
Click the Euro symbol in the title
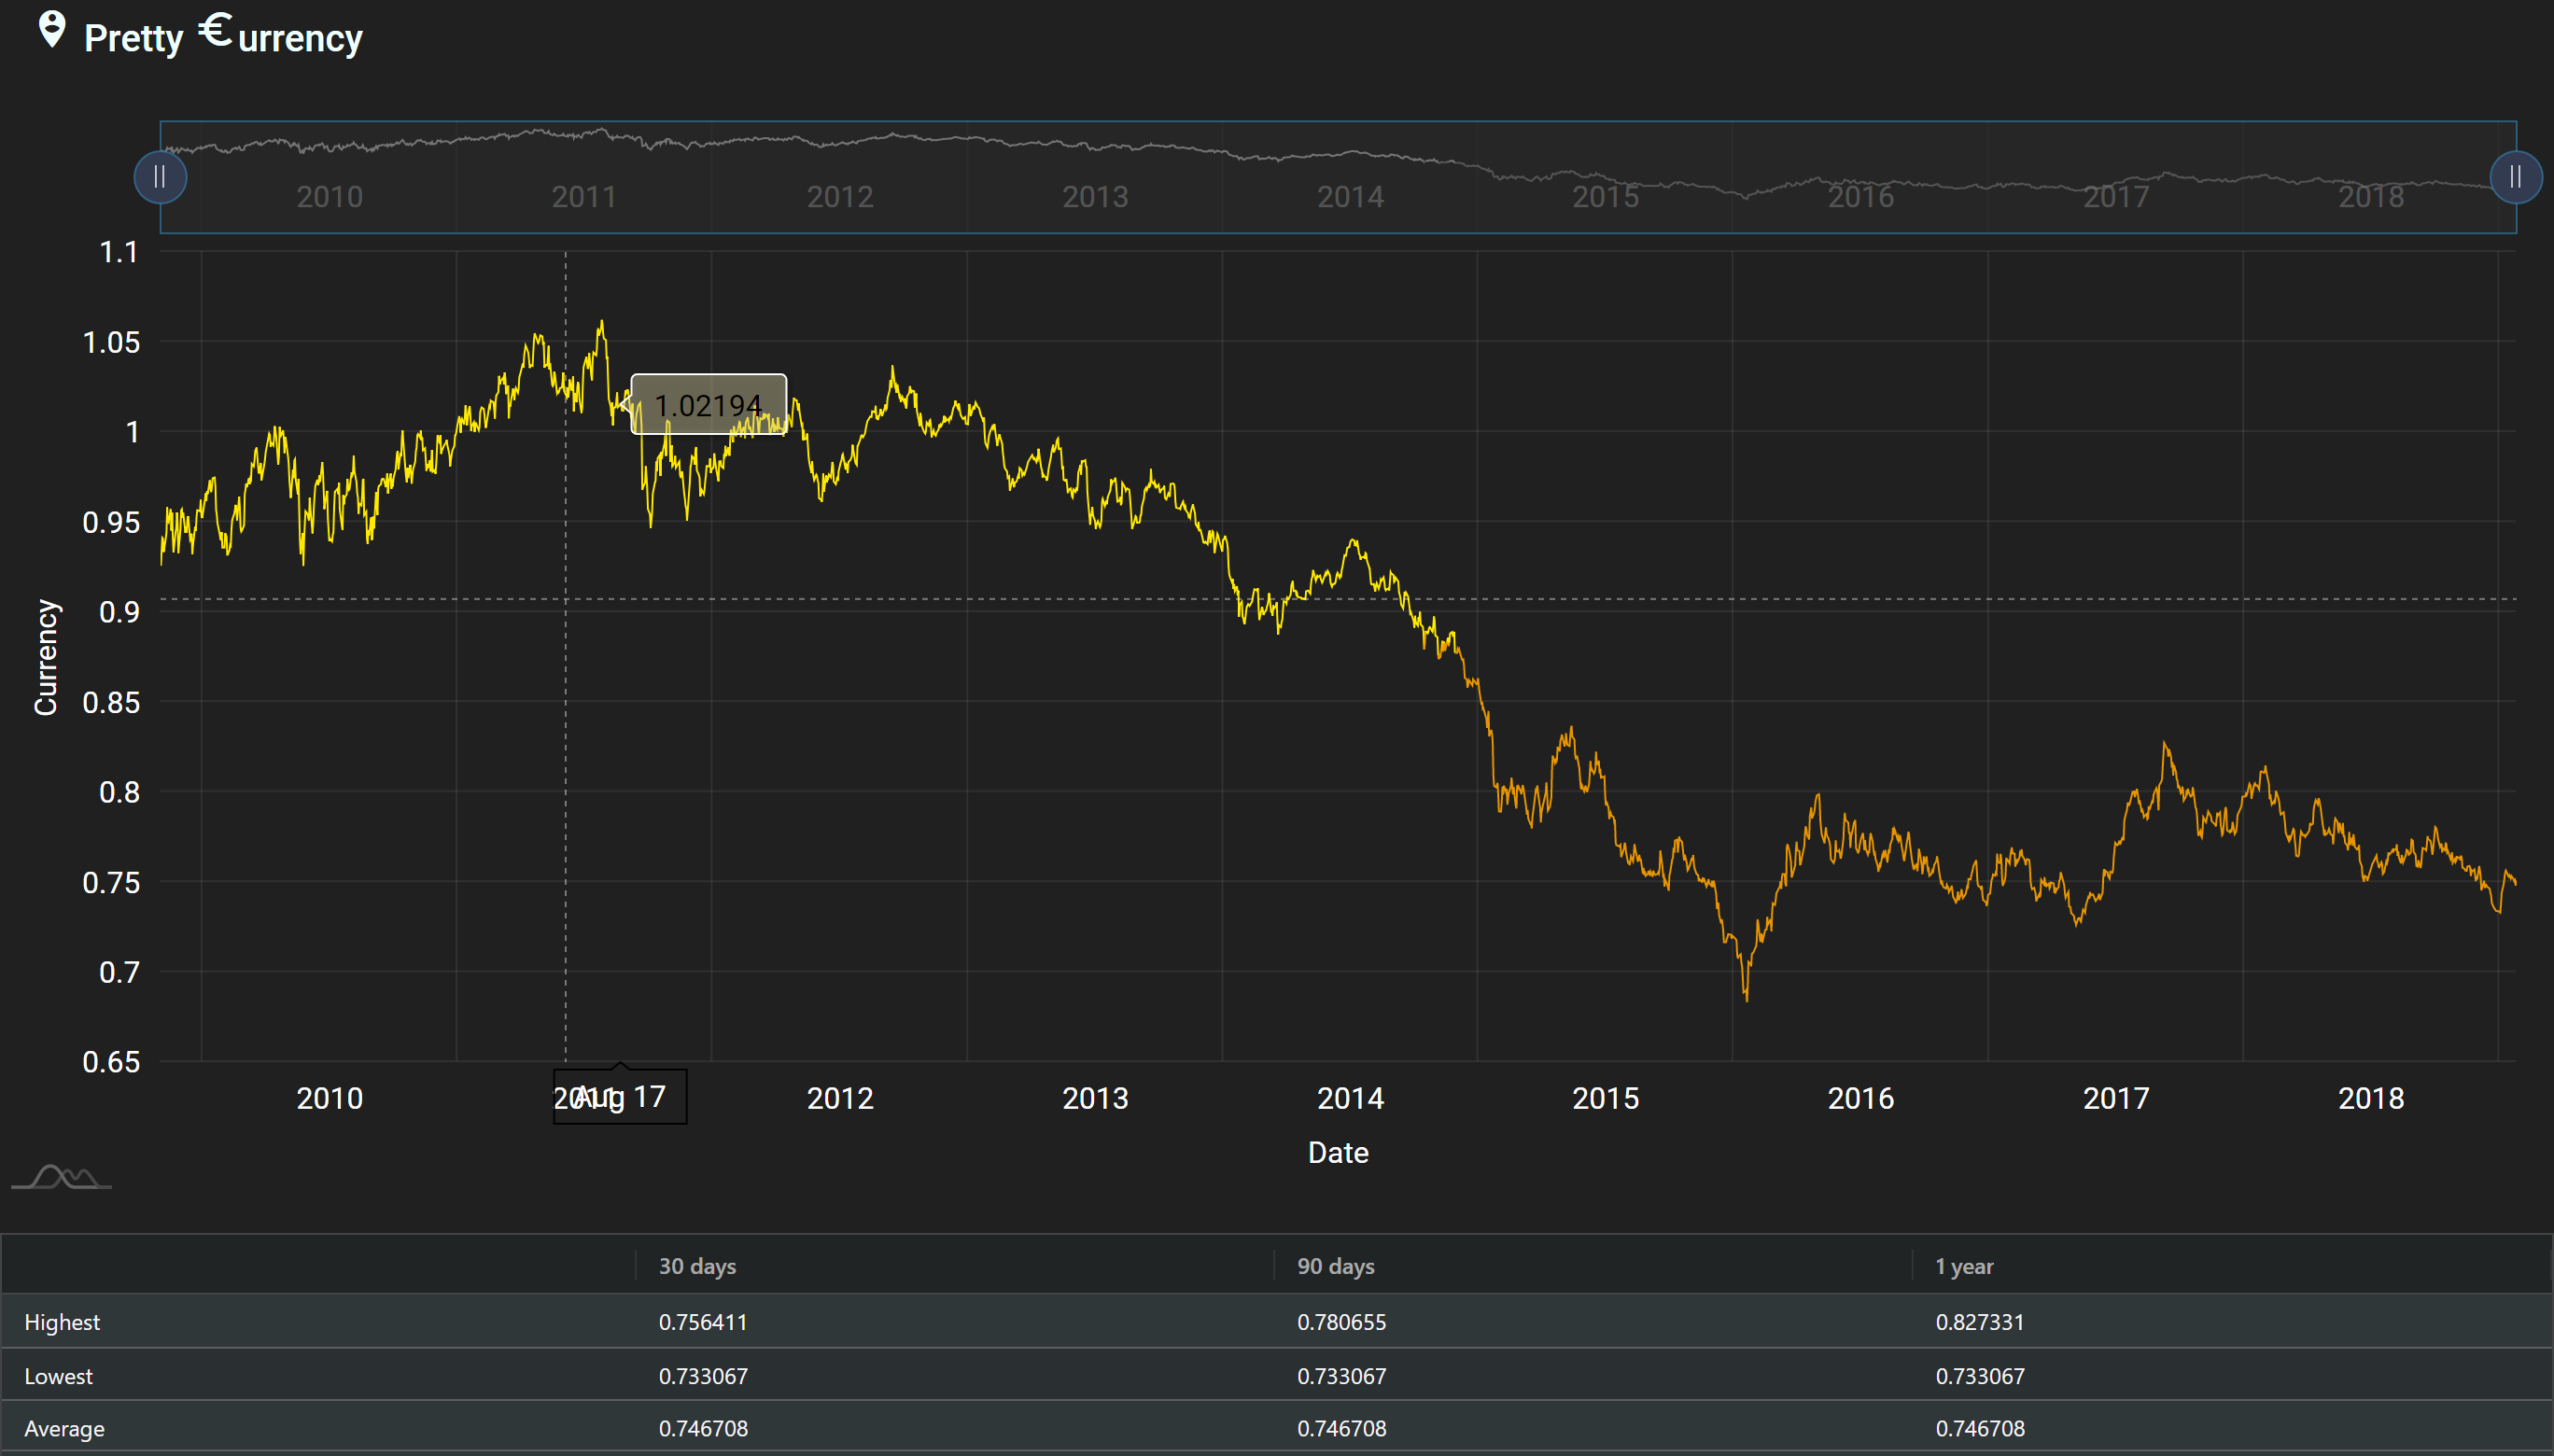click(215, 30)
